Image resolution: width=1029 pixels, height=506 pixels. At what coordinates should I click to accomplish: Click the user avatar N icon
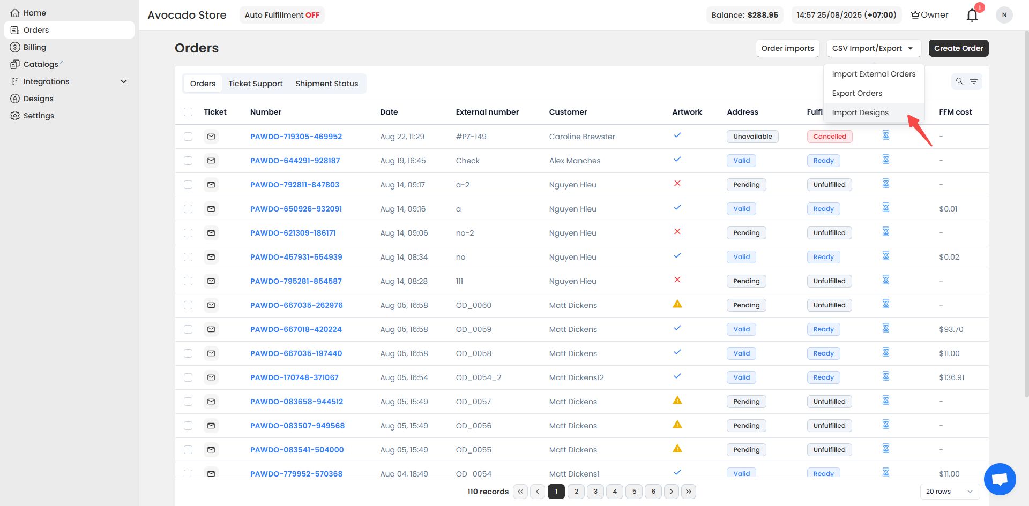[x=1004, y=15]
